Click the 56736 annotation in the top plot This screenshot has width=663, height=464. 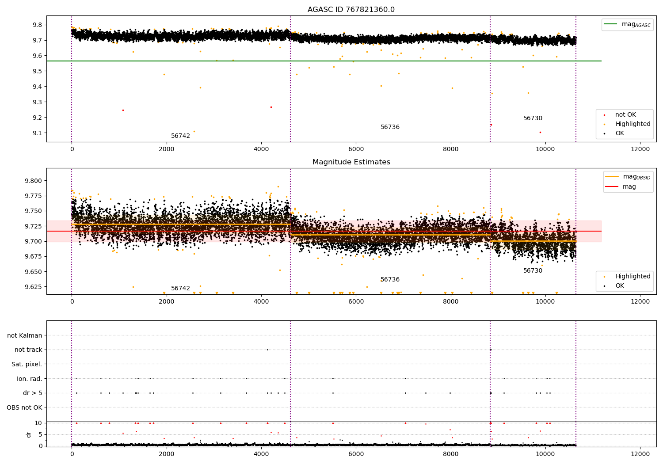[390, 127]
